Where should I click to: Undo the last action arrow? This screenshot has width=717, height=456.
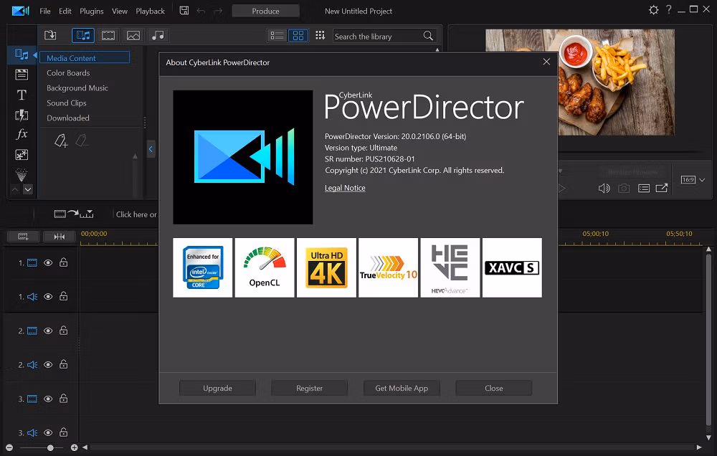tap(201, 11)
